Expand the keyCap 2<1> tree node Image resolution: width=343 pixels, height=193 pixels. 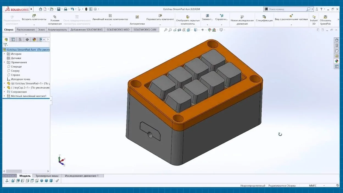pyautogui.click(x=4, y=88)
